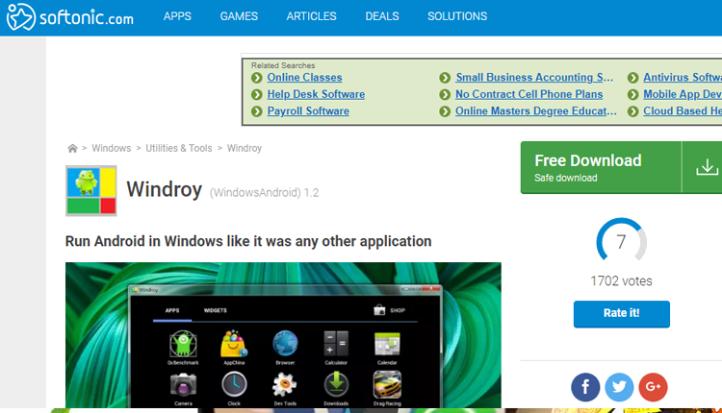Click the Windroy app icon
Screen dimensions: 722x413
[91, 190]
